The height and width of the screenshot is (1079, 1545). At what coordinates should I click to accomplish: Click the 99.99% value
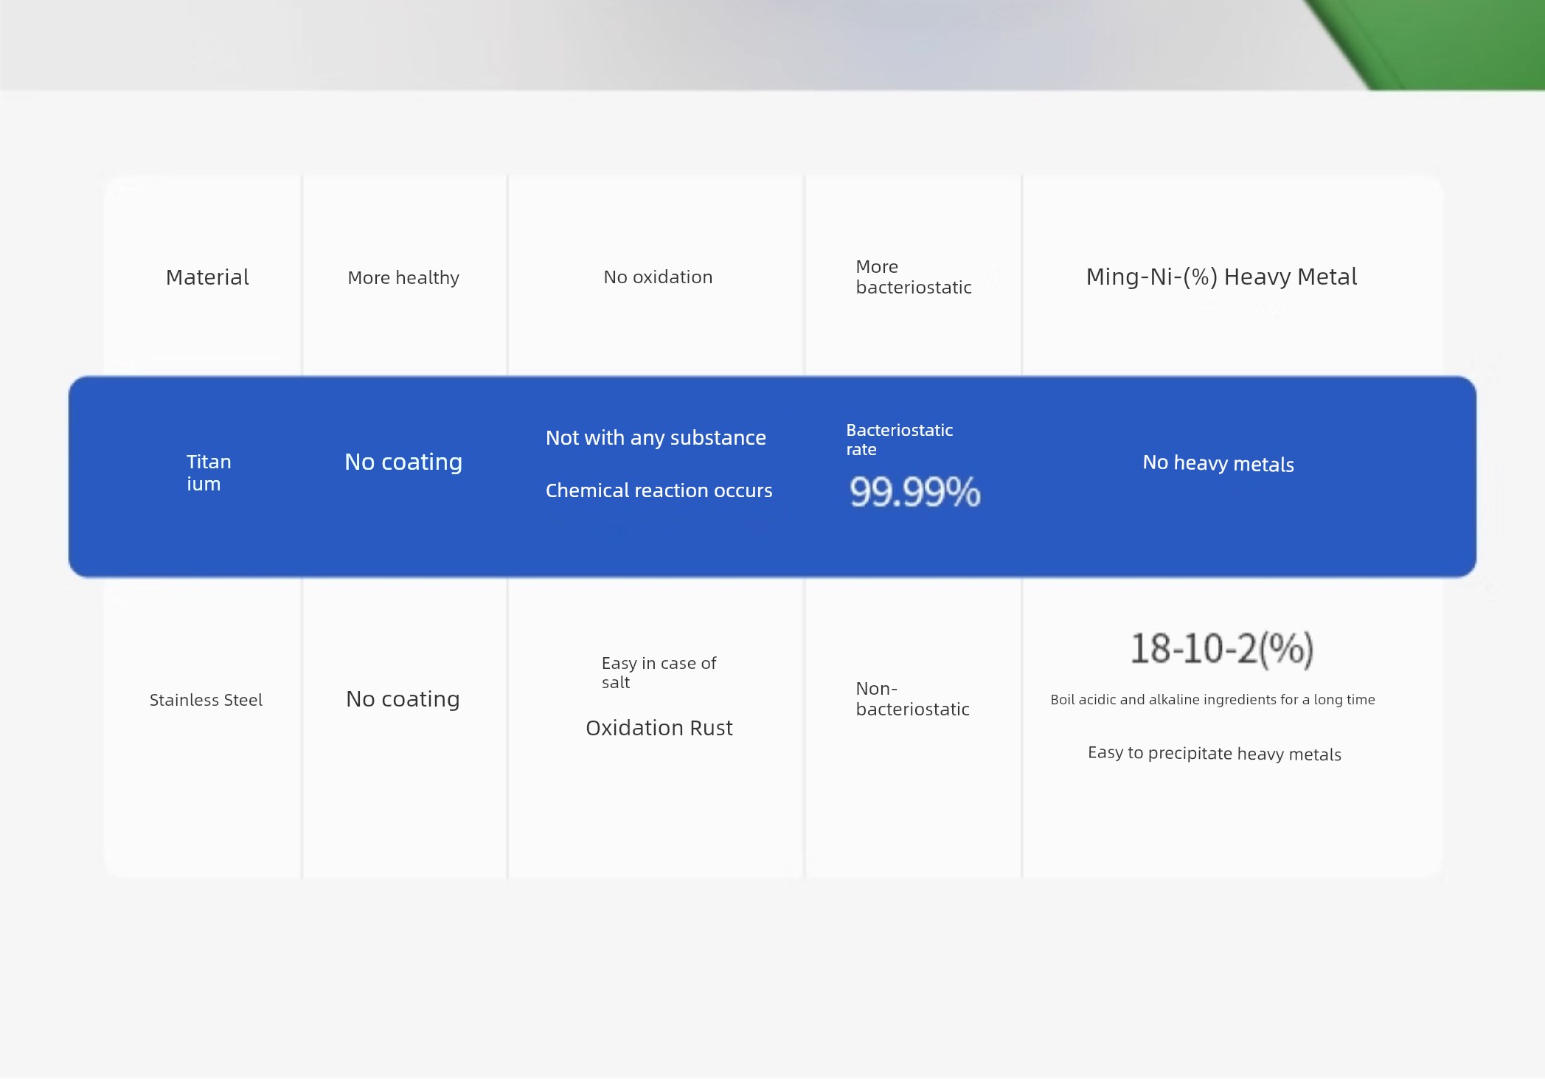914,492
